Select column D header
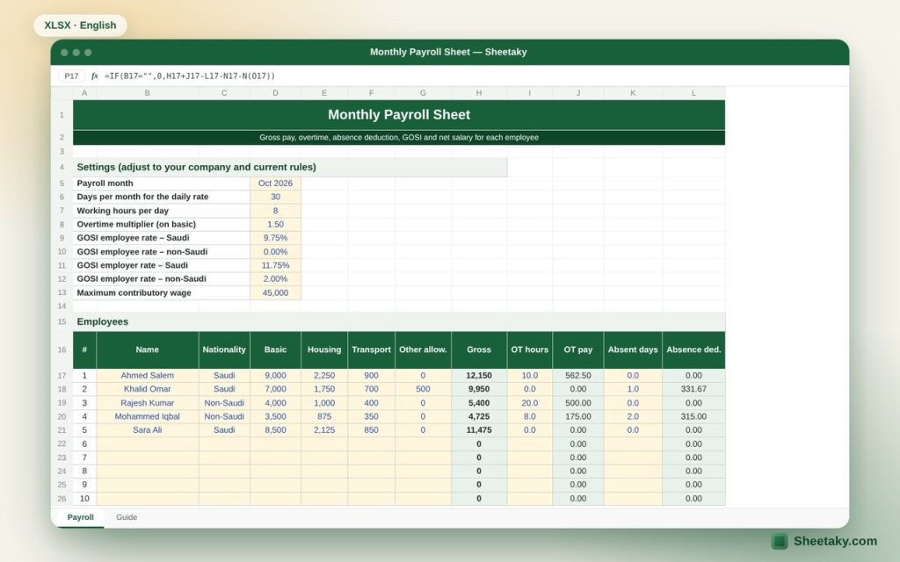The height and width of the screenshot is (562, 900). pos(275,93)
